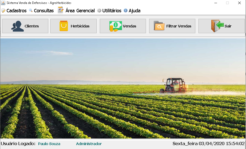Open the Clientes button
246x149 pixels.
point(25,26)
